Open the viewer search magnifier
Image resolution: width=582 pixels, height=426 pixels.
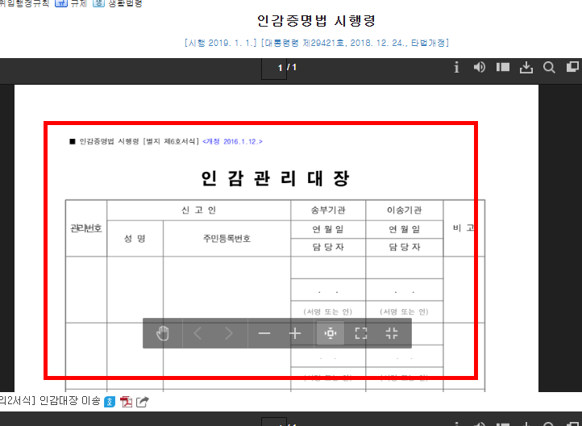(x=549, y=67)
